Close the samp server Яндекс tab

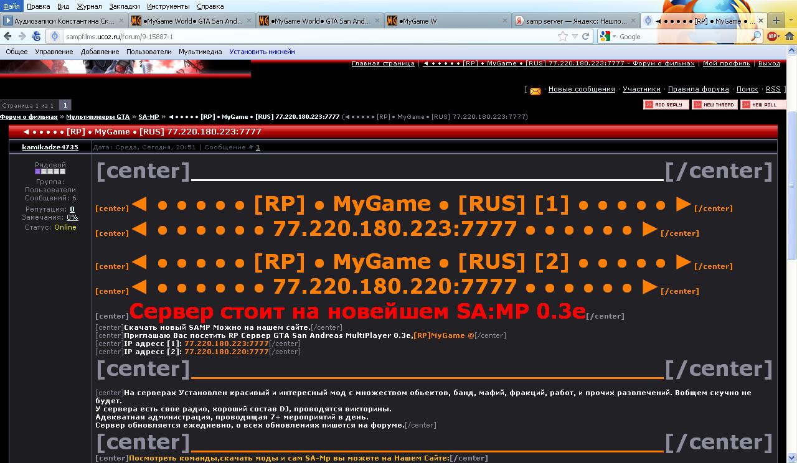pos(633,21)
